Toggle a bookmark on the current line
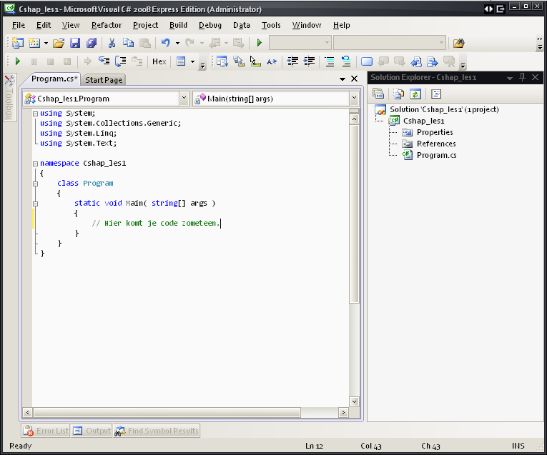 tap(366, 61)
